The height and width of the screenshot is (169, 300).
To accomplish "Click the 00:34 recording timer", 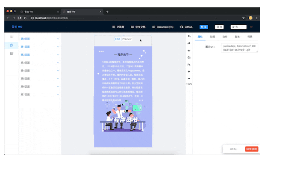I will coord(233,149).
